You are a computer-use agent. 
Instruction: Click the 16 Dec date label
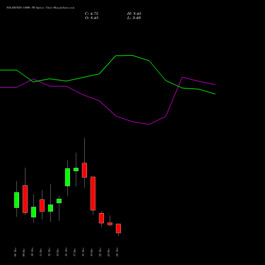pos(66,252)
